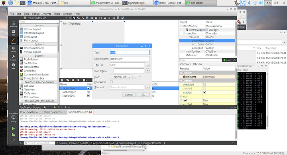Viewport: 287px width, 155px height.
Task: Click Paste icon in Action Editor toolbar
Action: pos(73,80)
